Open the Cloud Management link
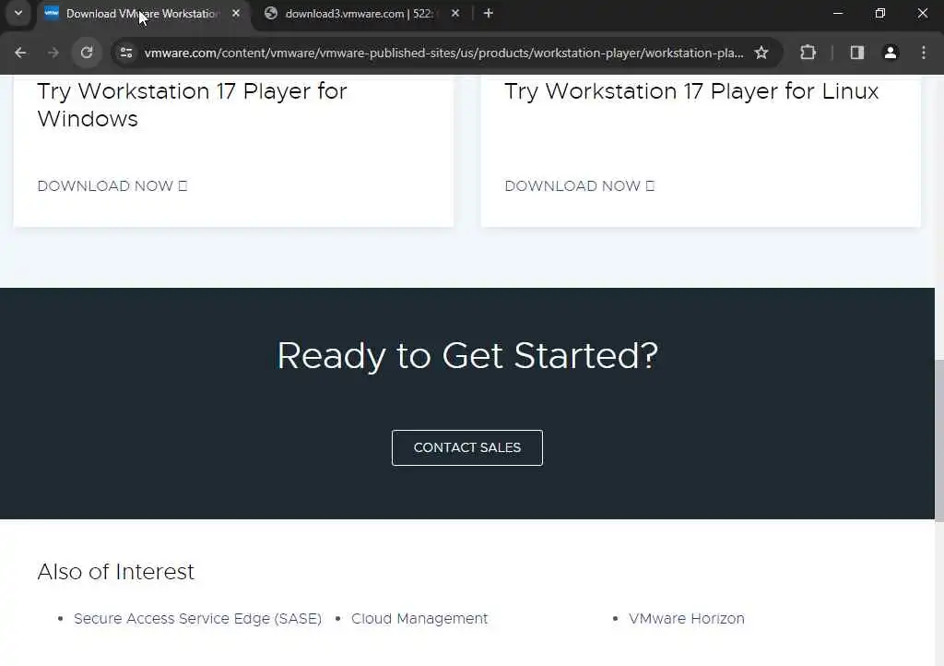Image resolution: width=944 pixels, height=666 pixels. [x=419, y=618]
